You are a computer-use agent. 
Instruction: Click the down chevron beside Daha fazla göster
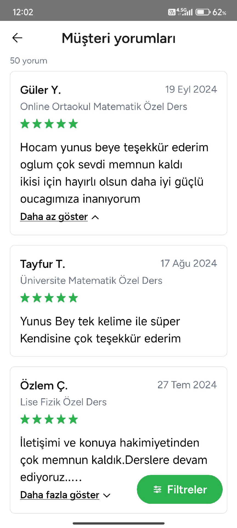pyautogui.click(x=107, y=496)
